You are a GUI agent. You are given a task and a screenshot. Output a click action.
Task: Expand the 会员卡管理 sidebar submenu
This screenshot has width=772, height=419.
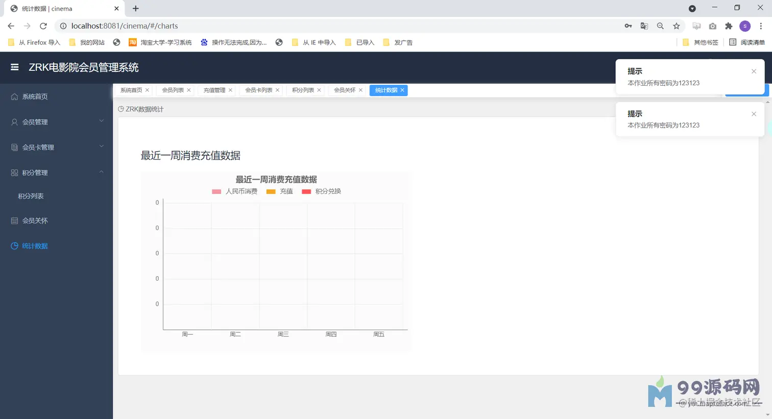point(56,147)
